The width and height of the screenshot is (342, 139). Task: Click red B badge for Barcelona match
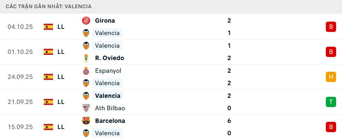pos(331,127)
